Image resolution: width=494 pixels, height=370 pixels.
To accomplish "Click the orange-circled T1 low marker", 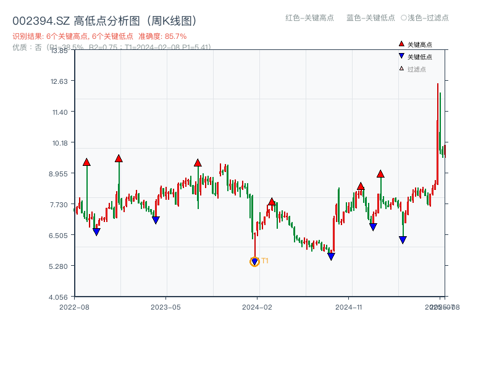I will (x=254, y=262).
